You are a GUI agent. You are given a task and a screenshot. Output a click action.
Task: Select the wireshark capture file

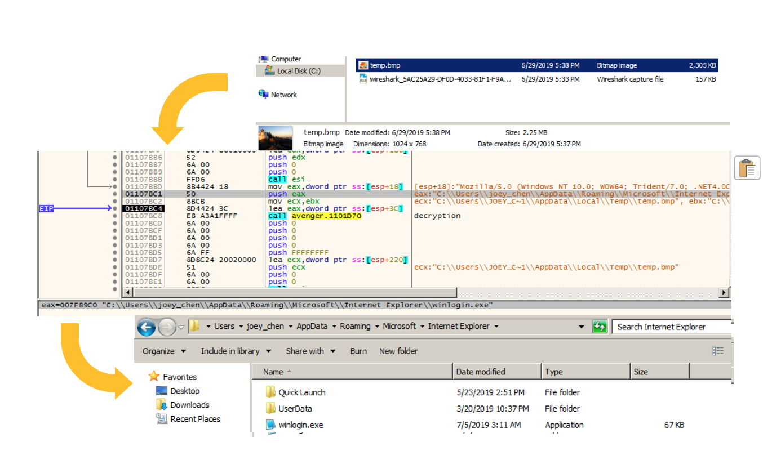tap(441, 79)
